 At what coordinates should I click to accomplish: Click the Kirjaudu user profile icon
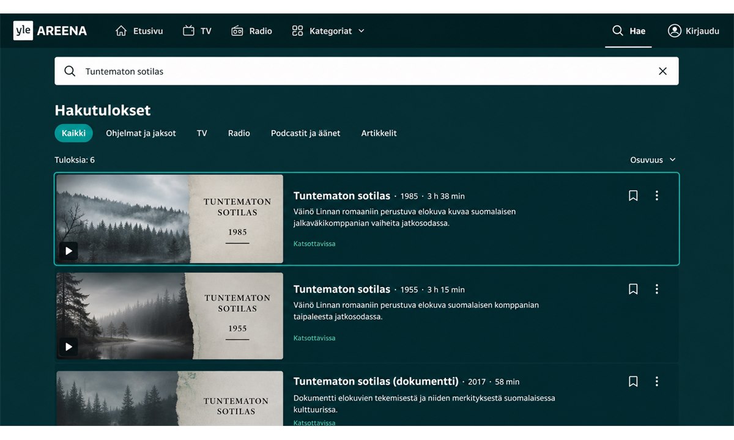pos(674,31)
